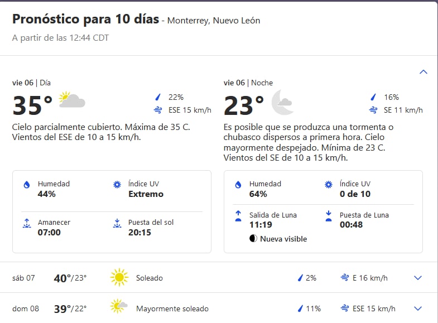Select the sáb 07 date label
The width and height of the screenshot is (438, 323).
[x=23, y=278]
